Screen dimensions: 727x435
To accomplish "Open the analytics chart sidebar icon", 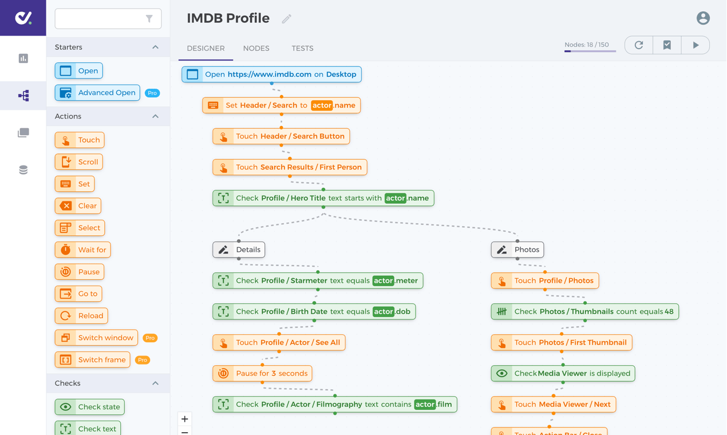I will click(23, 58).
